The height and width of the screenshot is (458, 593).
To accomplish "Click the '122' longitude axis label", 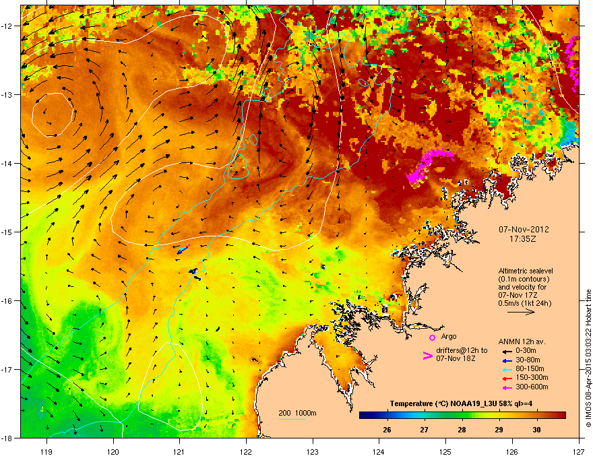I will pyautogui.click(x=246, y=451).
